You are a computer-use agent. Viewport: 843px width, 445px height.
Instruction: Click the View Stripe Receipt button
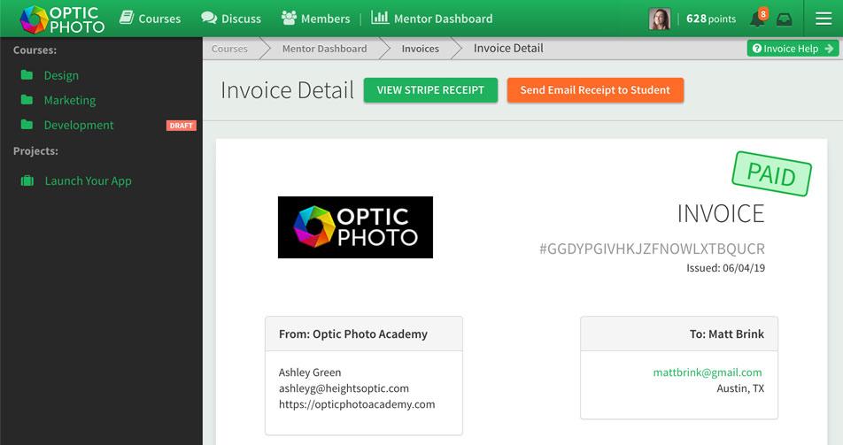click(x=430, y=90)
